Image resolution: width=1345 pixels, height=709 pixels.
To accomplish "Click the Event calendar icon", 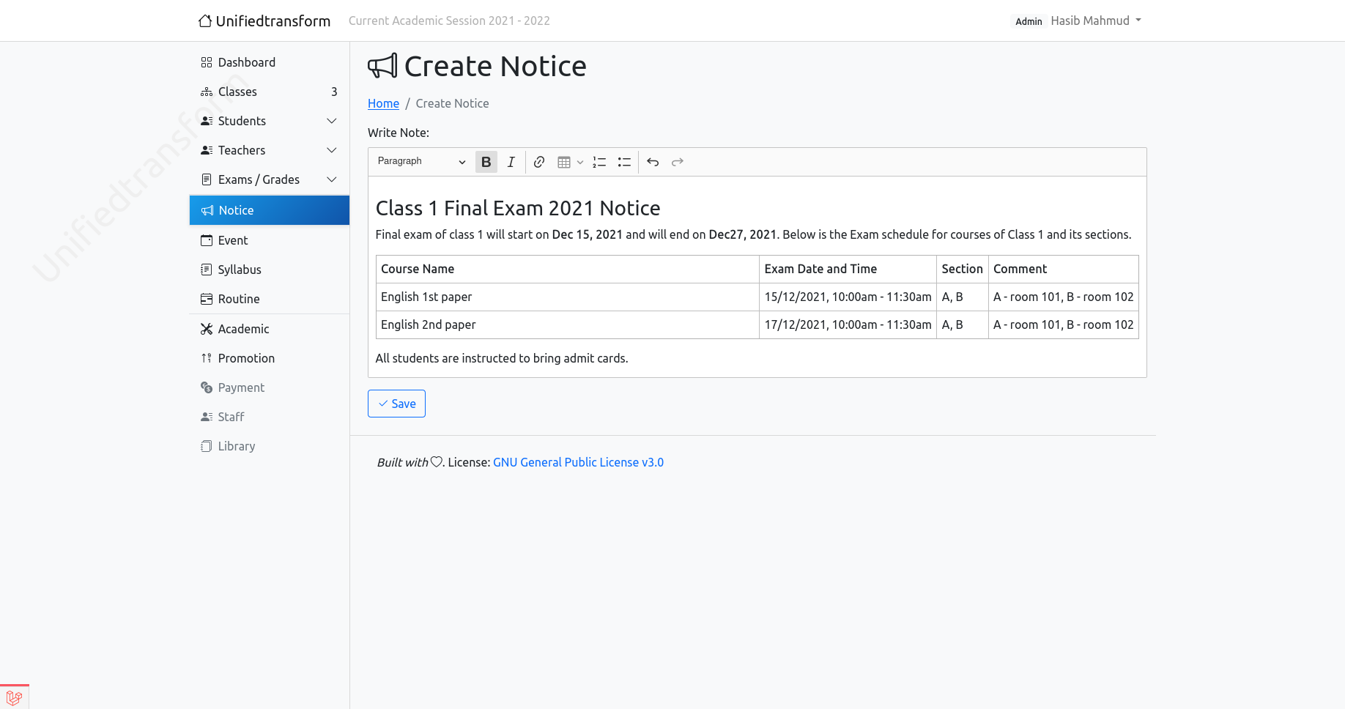I will (x=207, y=240).
